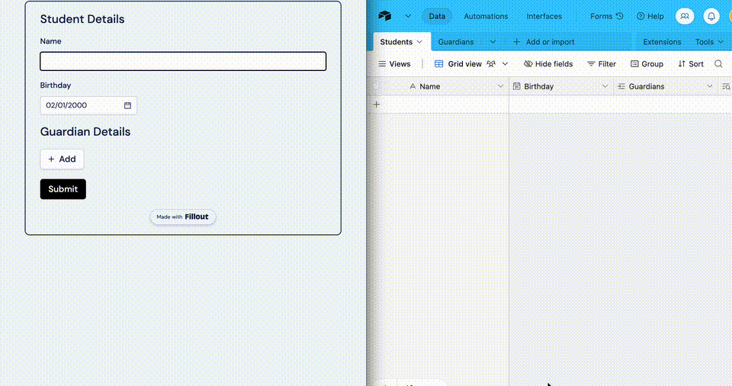
Task: Click the Grid view name
Action: [x=464, y=64]
